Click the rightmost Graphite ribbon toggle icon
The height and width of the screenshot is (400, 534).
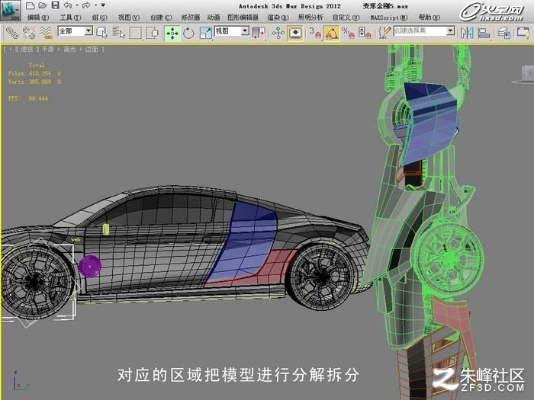pyautogui.click(x=523, y=34)
